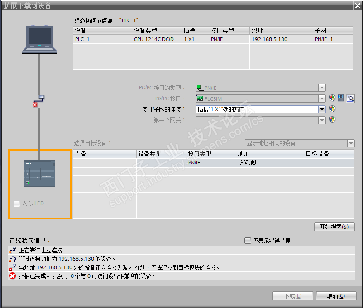363x308 pixels.
Task: Click the PN/IE_1 subnet cell
Action: coord(334,39)
